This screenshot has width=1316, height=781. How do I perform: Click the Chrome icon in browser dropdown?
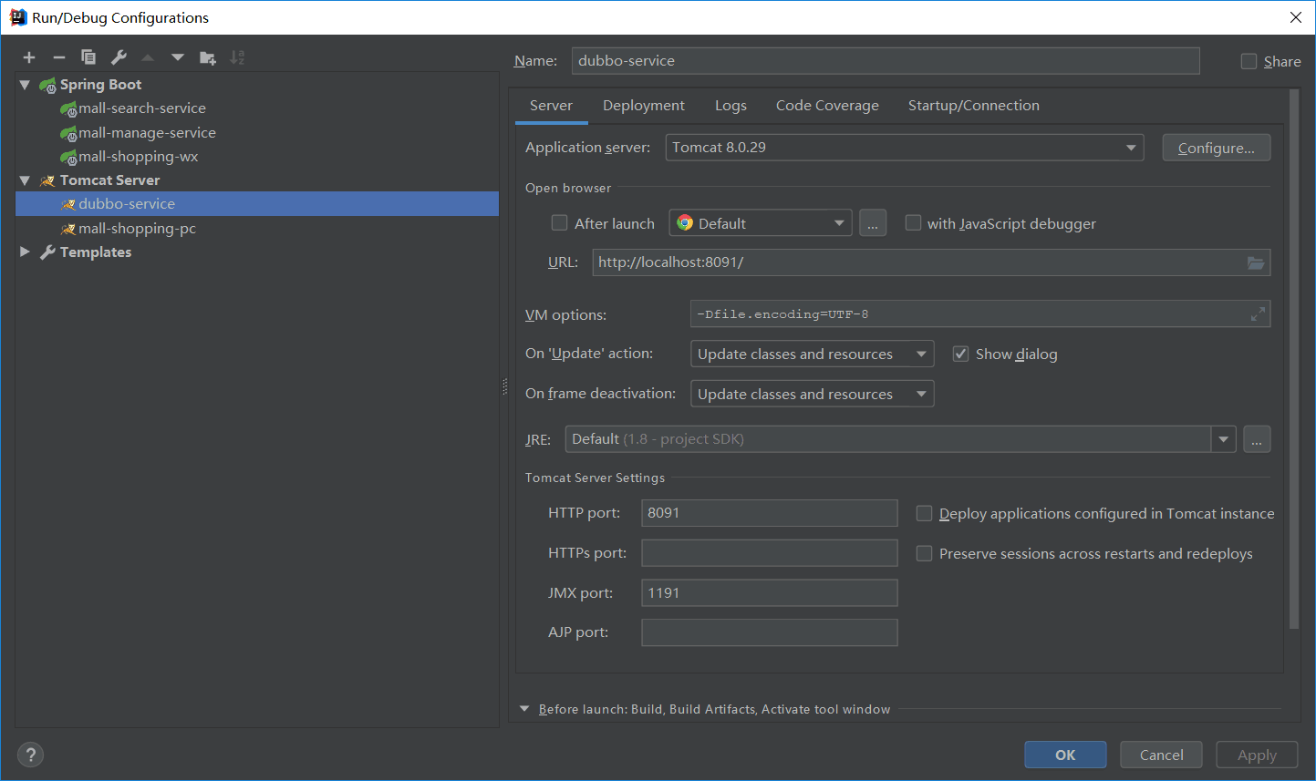685,223
